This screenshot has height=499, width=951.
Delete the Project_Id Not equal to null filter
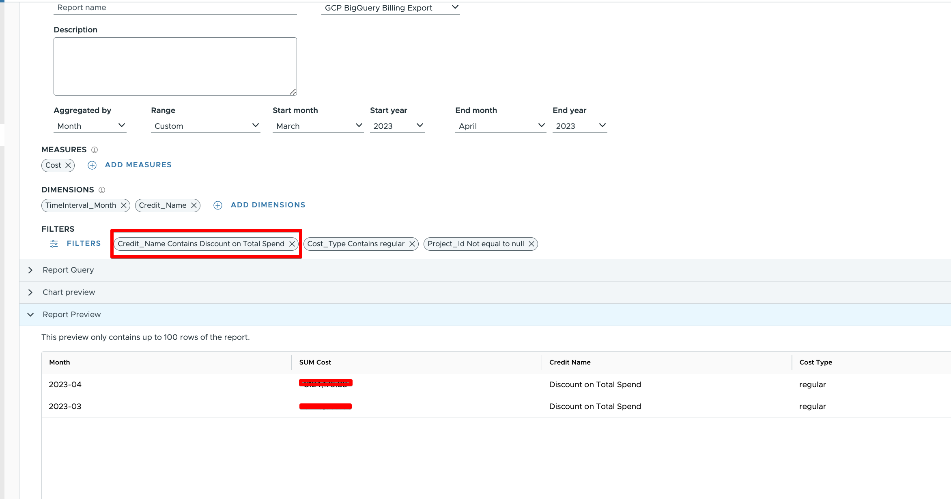click(x=531, y=244)
